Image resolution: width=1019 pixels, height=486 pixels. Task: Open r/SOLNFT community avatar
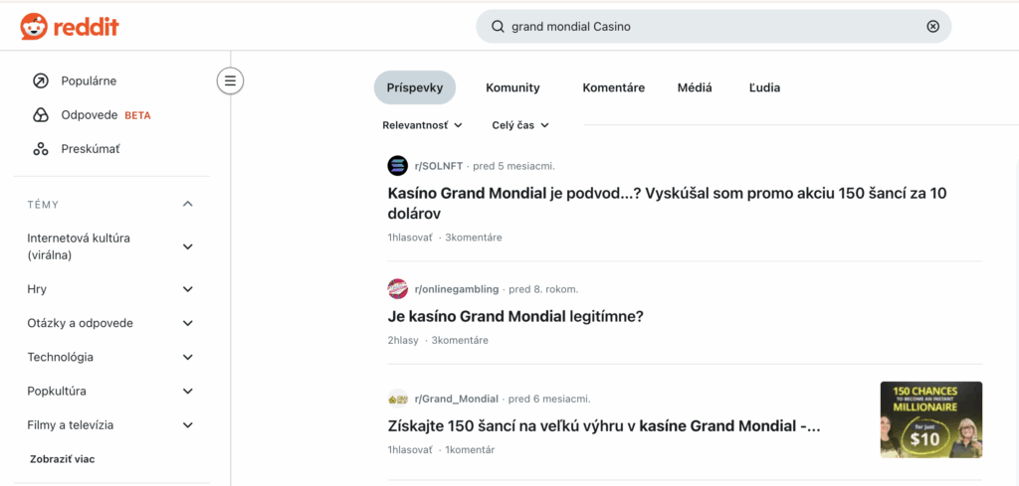pos(398,166)
